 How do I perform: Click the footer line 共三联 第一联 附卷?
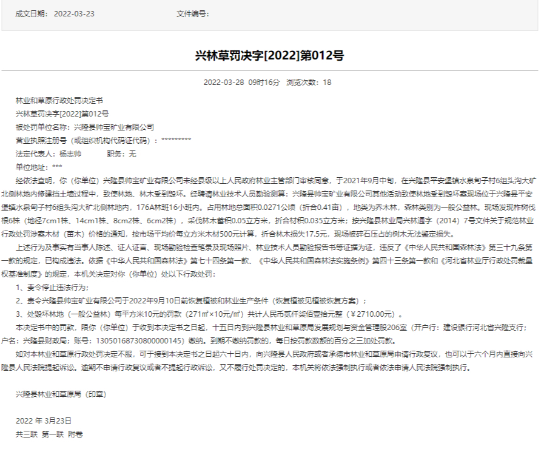tap(49, 434)
